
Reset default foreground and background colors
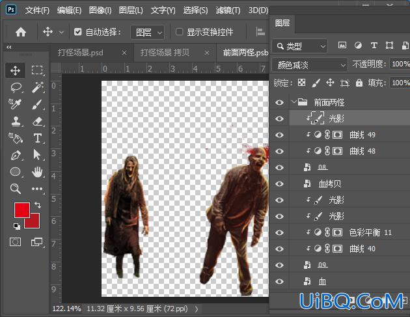click(16, 226)
